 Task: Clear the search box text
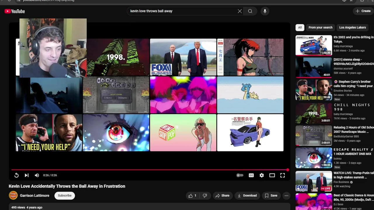240,11
